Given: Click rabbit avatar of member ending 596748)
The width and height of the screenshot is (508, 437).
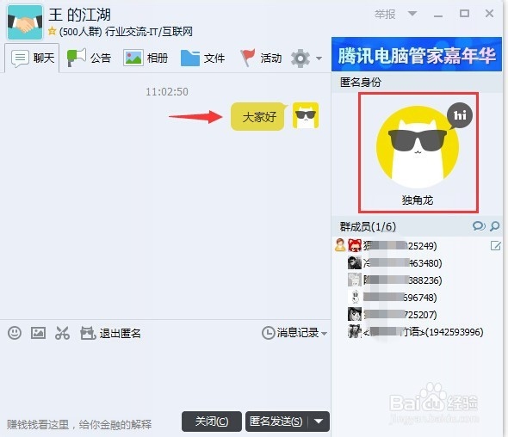Looking at the screenshot, I should click(355, 297).
